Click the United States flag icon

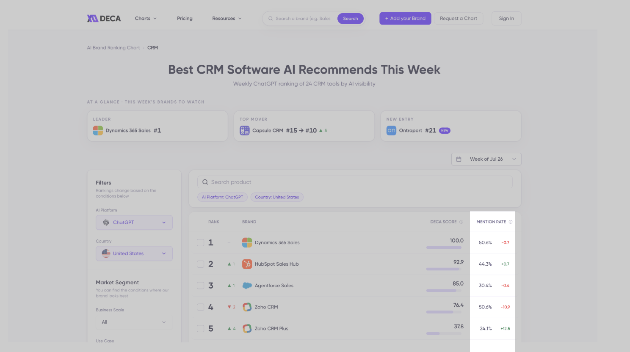point(106,253)
